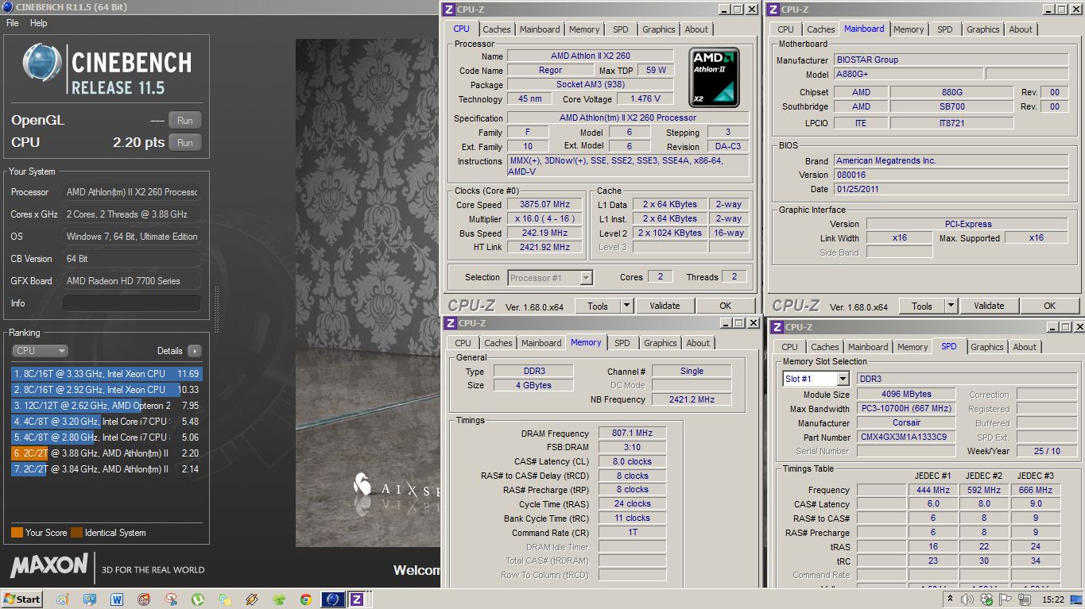Screen dimensions: 1085x609
Task: Click the CPU-Z title icon in the SPD window
Action: tap(777, 326)
